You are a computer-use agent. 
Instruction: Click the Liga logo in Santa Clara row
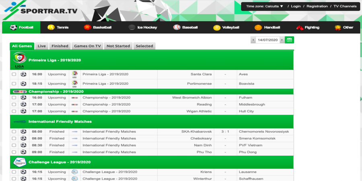pos(74,74)
